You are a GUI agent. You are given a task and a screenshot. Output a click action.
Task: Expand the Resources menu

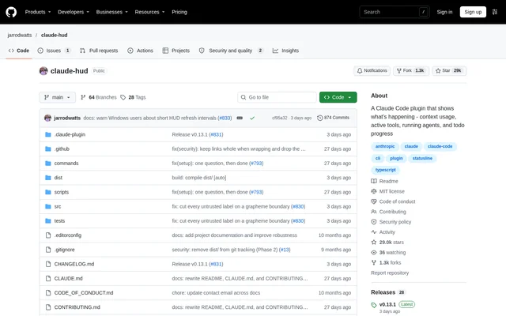[149, 12]
